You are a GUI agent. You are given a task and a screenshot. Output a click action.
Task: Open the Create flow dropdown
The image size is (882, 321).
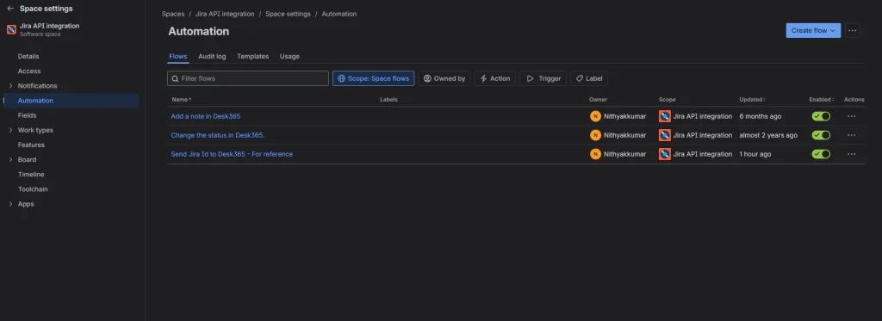pos(813,30)
